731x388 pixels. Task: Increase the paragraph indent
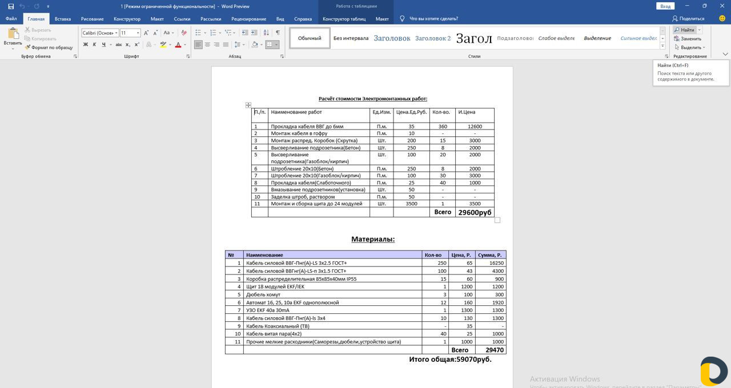[253, 33]
